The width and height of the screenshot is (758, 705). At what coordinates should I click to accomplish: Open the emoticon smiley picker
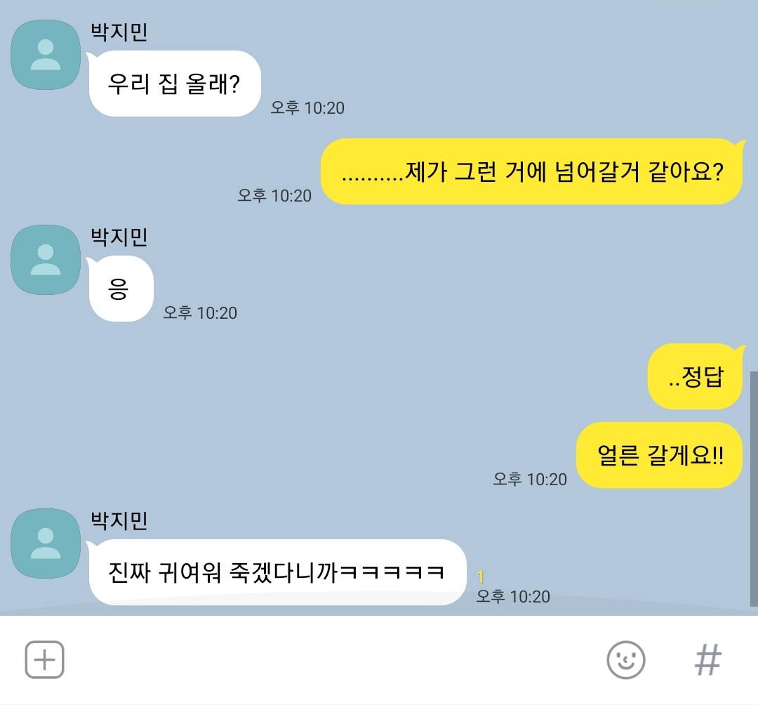[x=625, y=659]
